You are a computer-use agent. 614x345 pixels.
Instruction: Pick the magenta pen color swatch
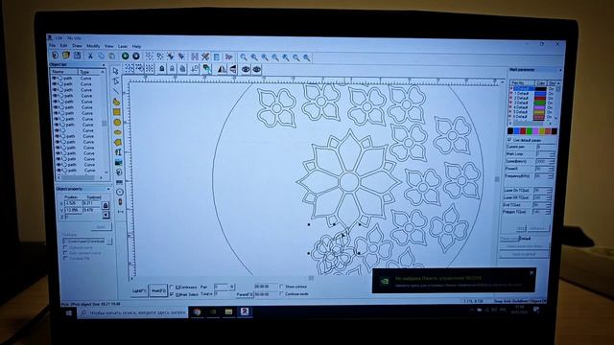tap(535, 130)
